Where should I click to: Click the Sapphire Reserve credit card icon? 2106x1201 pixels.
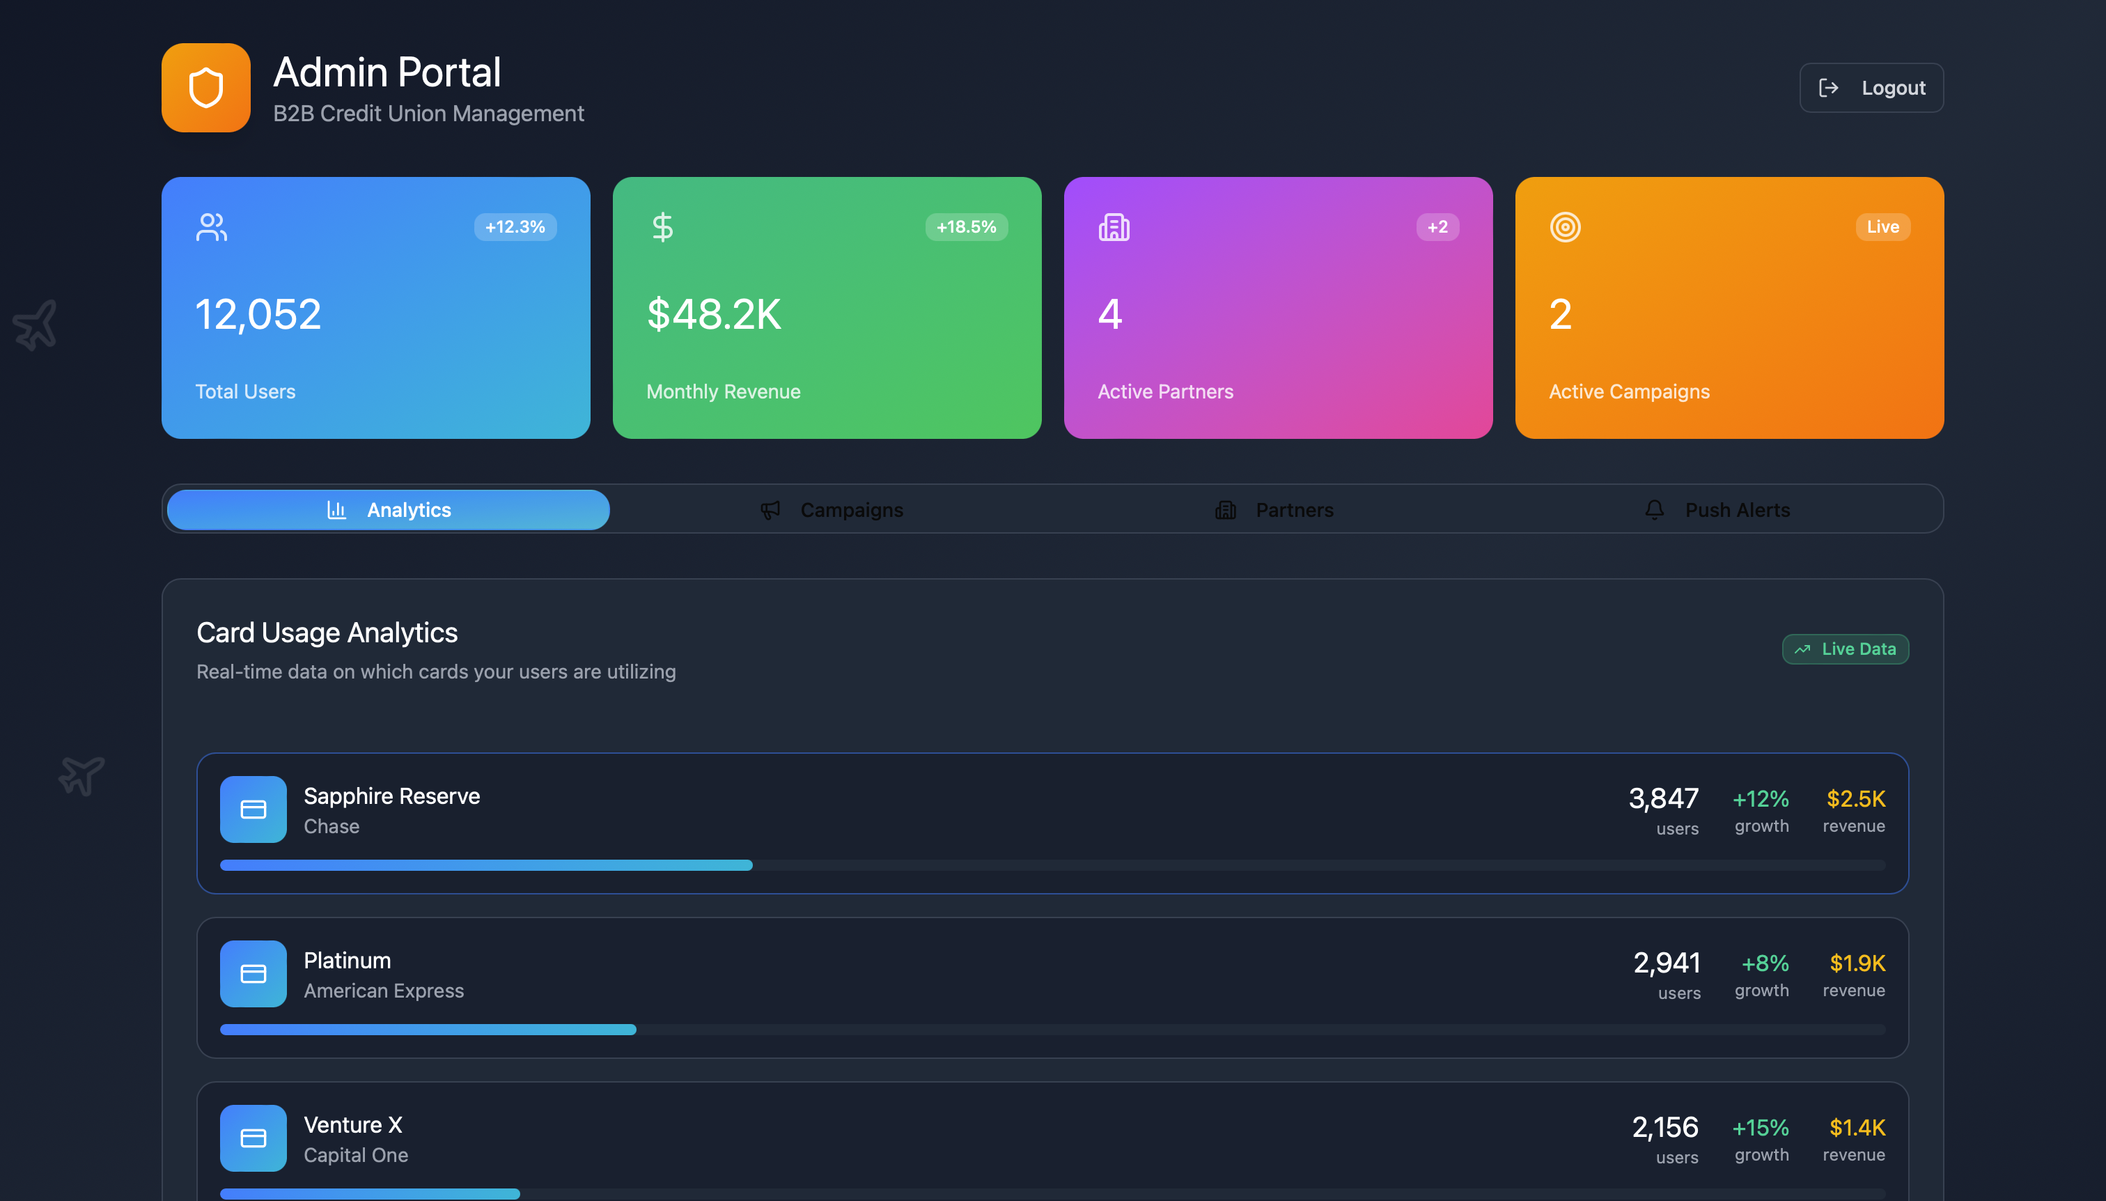click(253, 809)
